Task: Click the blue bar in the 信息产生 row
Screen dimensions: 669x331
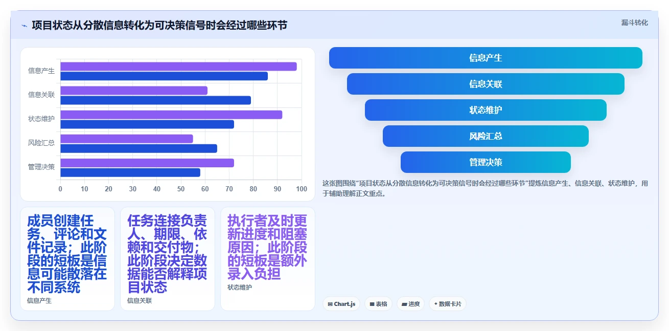Action: pyautogui.click(x=164, y=76)
